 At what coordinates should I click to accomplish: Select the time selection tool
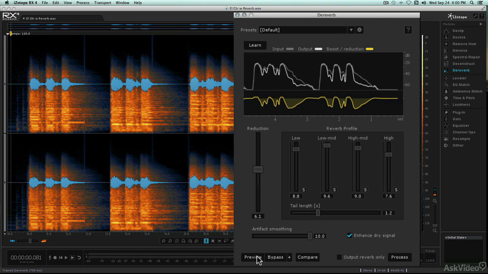pos(206,241)
